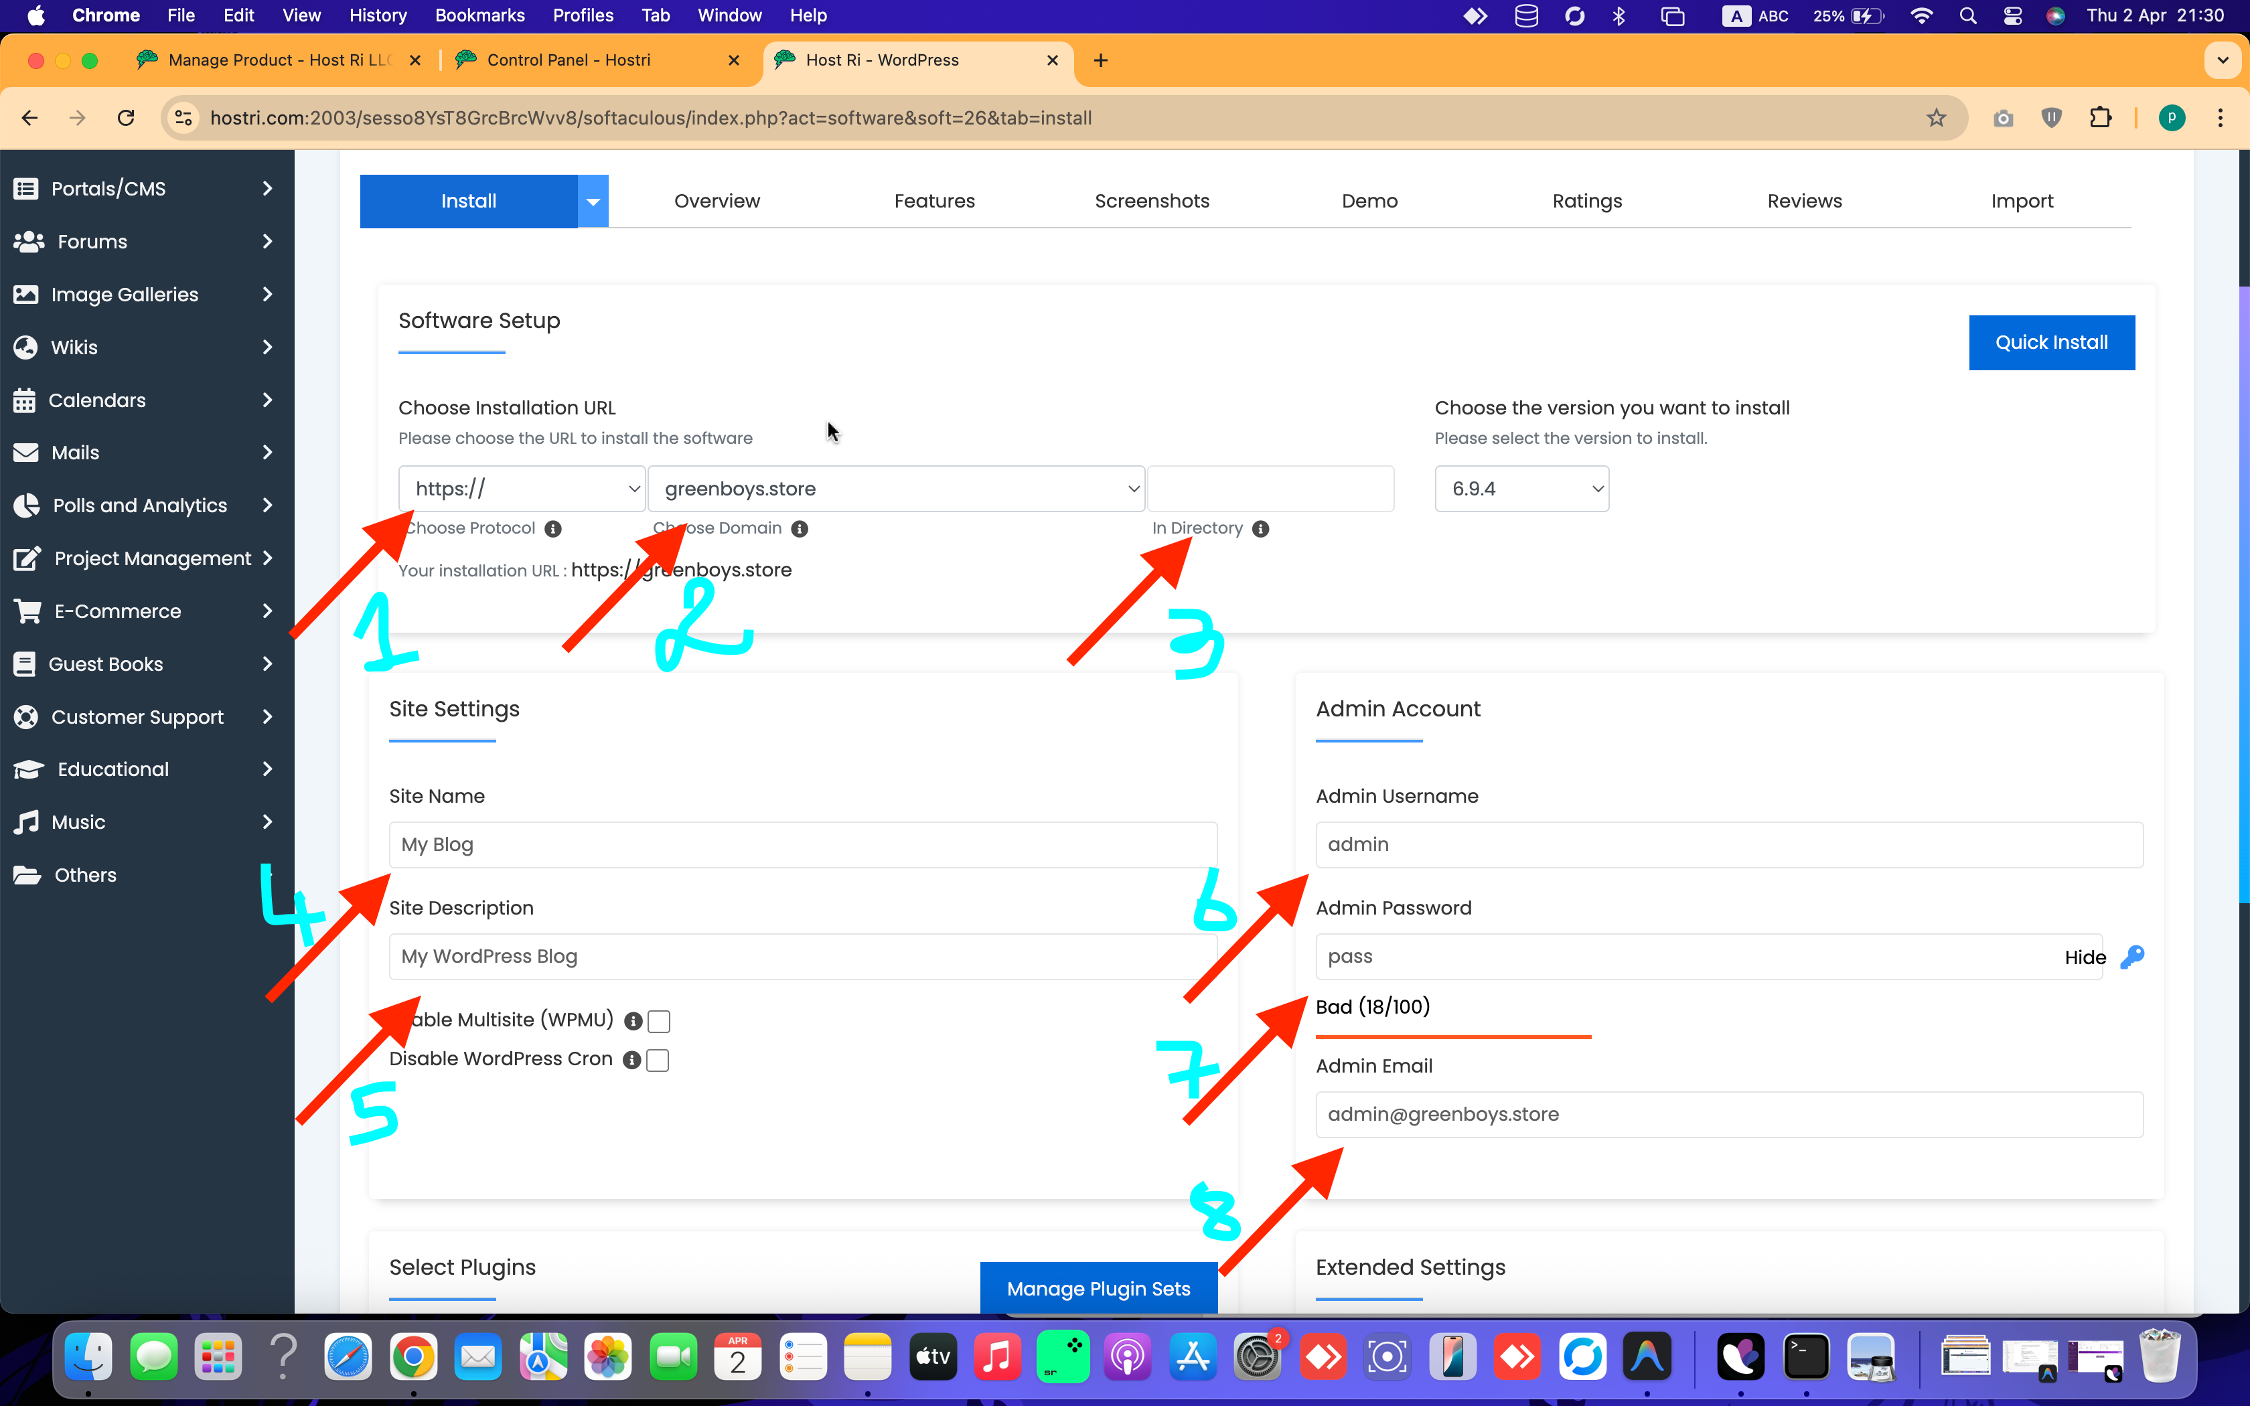Viewport: 2250px width, 1406px height.
Task: Click the key icon to generate password
Action: click(x=2132, y=957)
